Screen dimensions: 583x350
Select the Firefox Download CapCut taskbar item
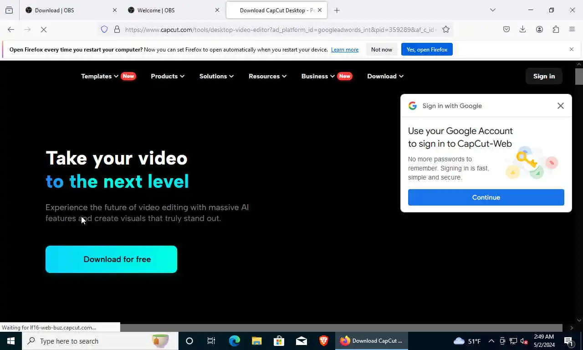click(372, 341)
